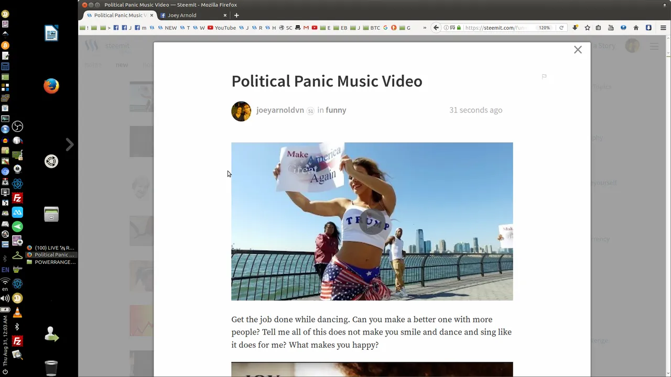The width and height of the screenshot is (671, 377).
Task: Launch VLC from the bottom dock
Action: click(17, 313)
